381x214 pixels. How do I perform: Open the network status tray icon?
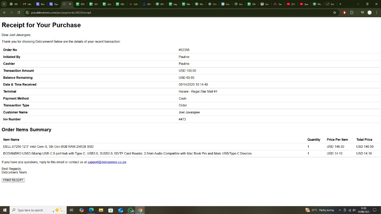(350, 210)
